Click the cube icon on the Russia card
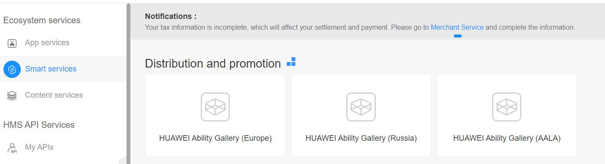 [361, 107]
